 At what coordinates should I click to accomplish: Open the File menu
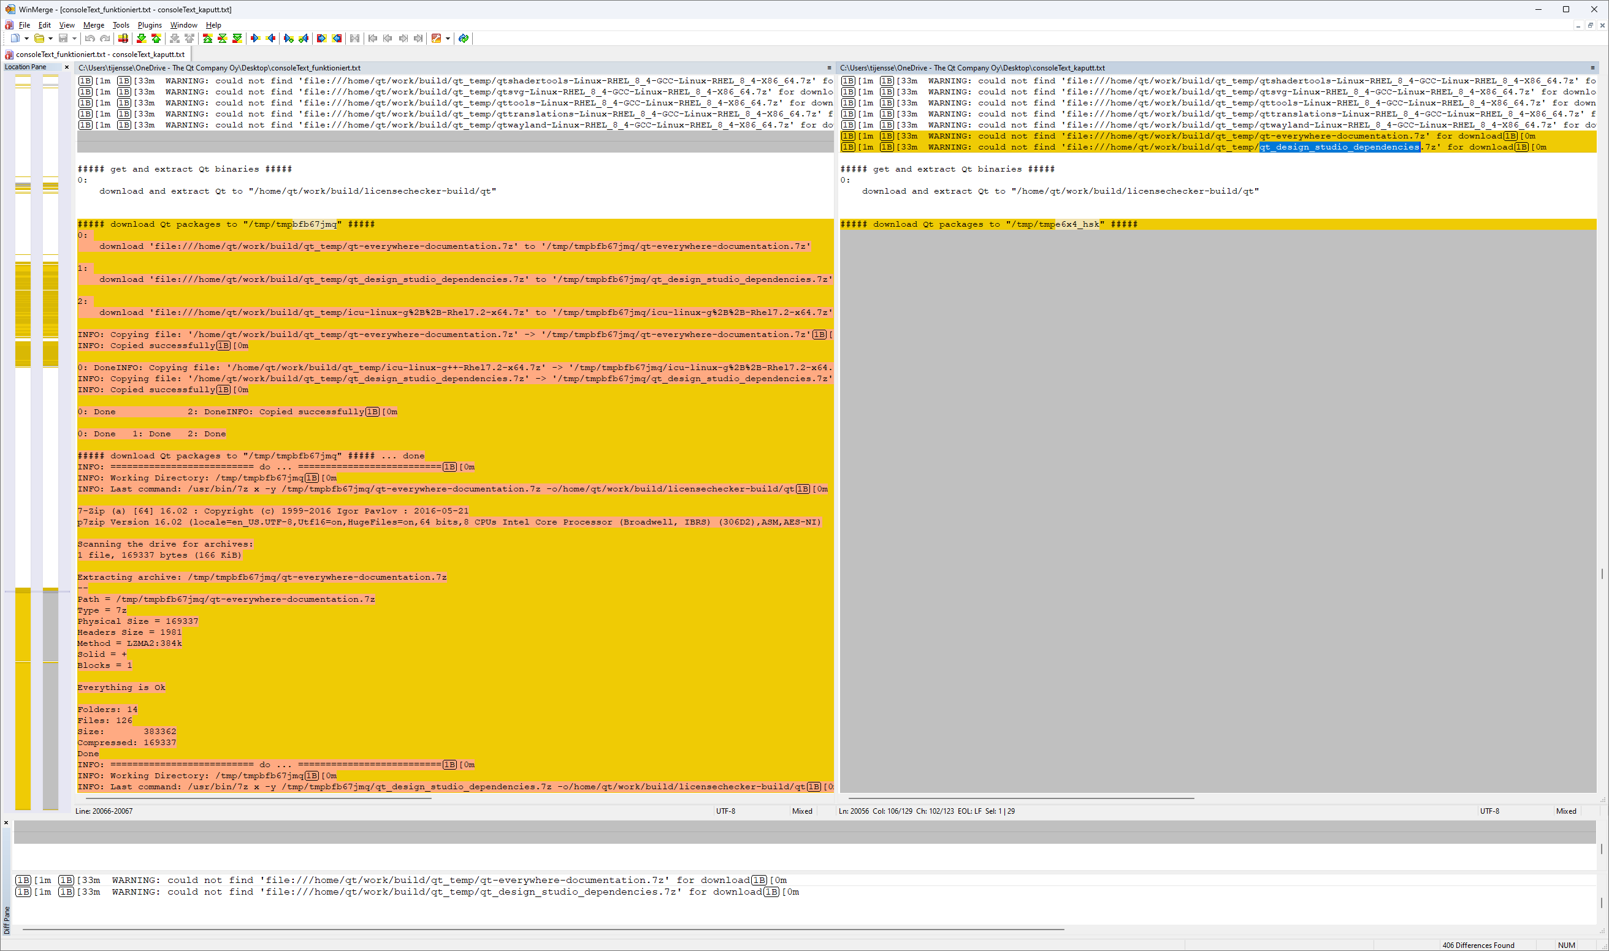click(25, 25)
